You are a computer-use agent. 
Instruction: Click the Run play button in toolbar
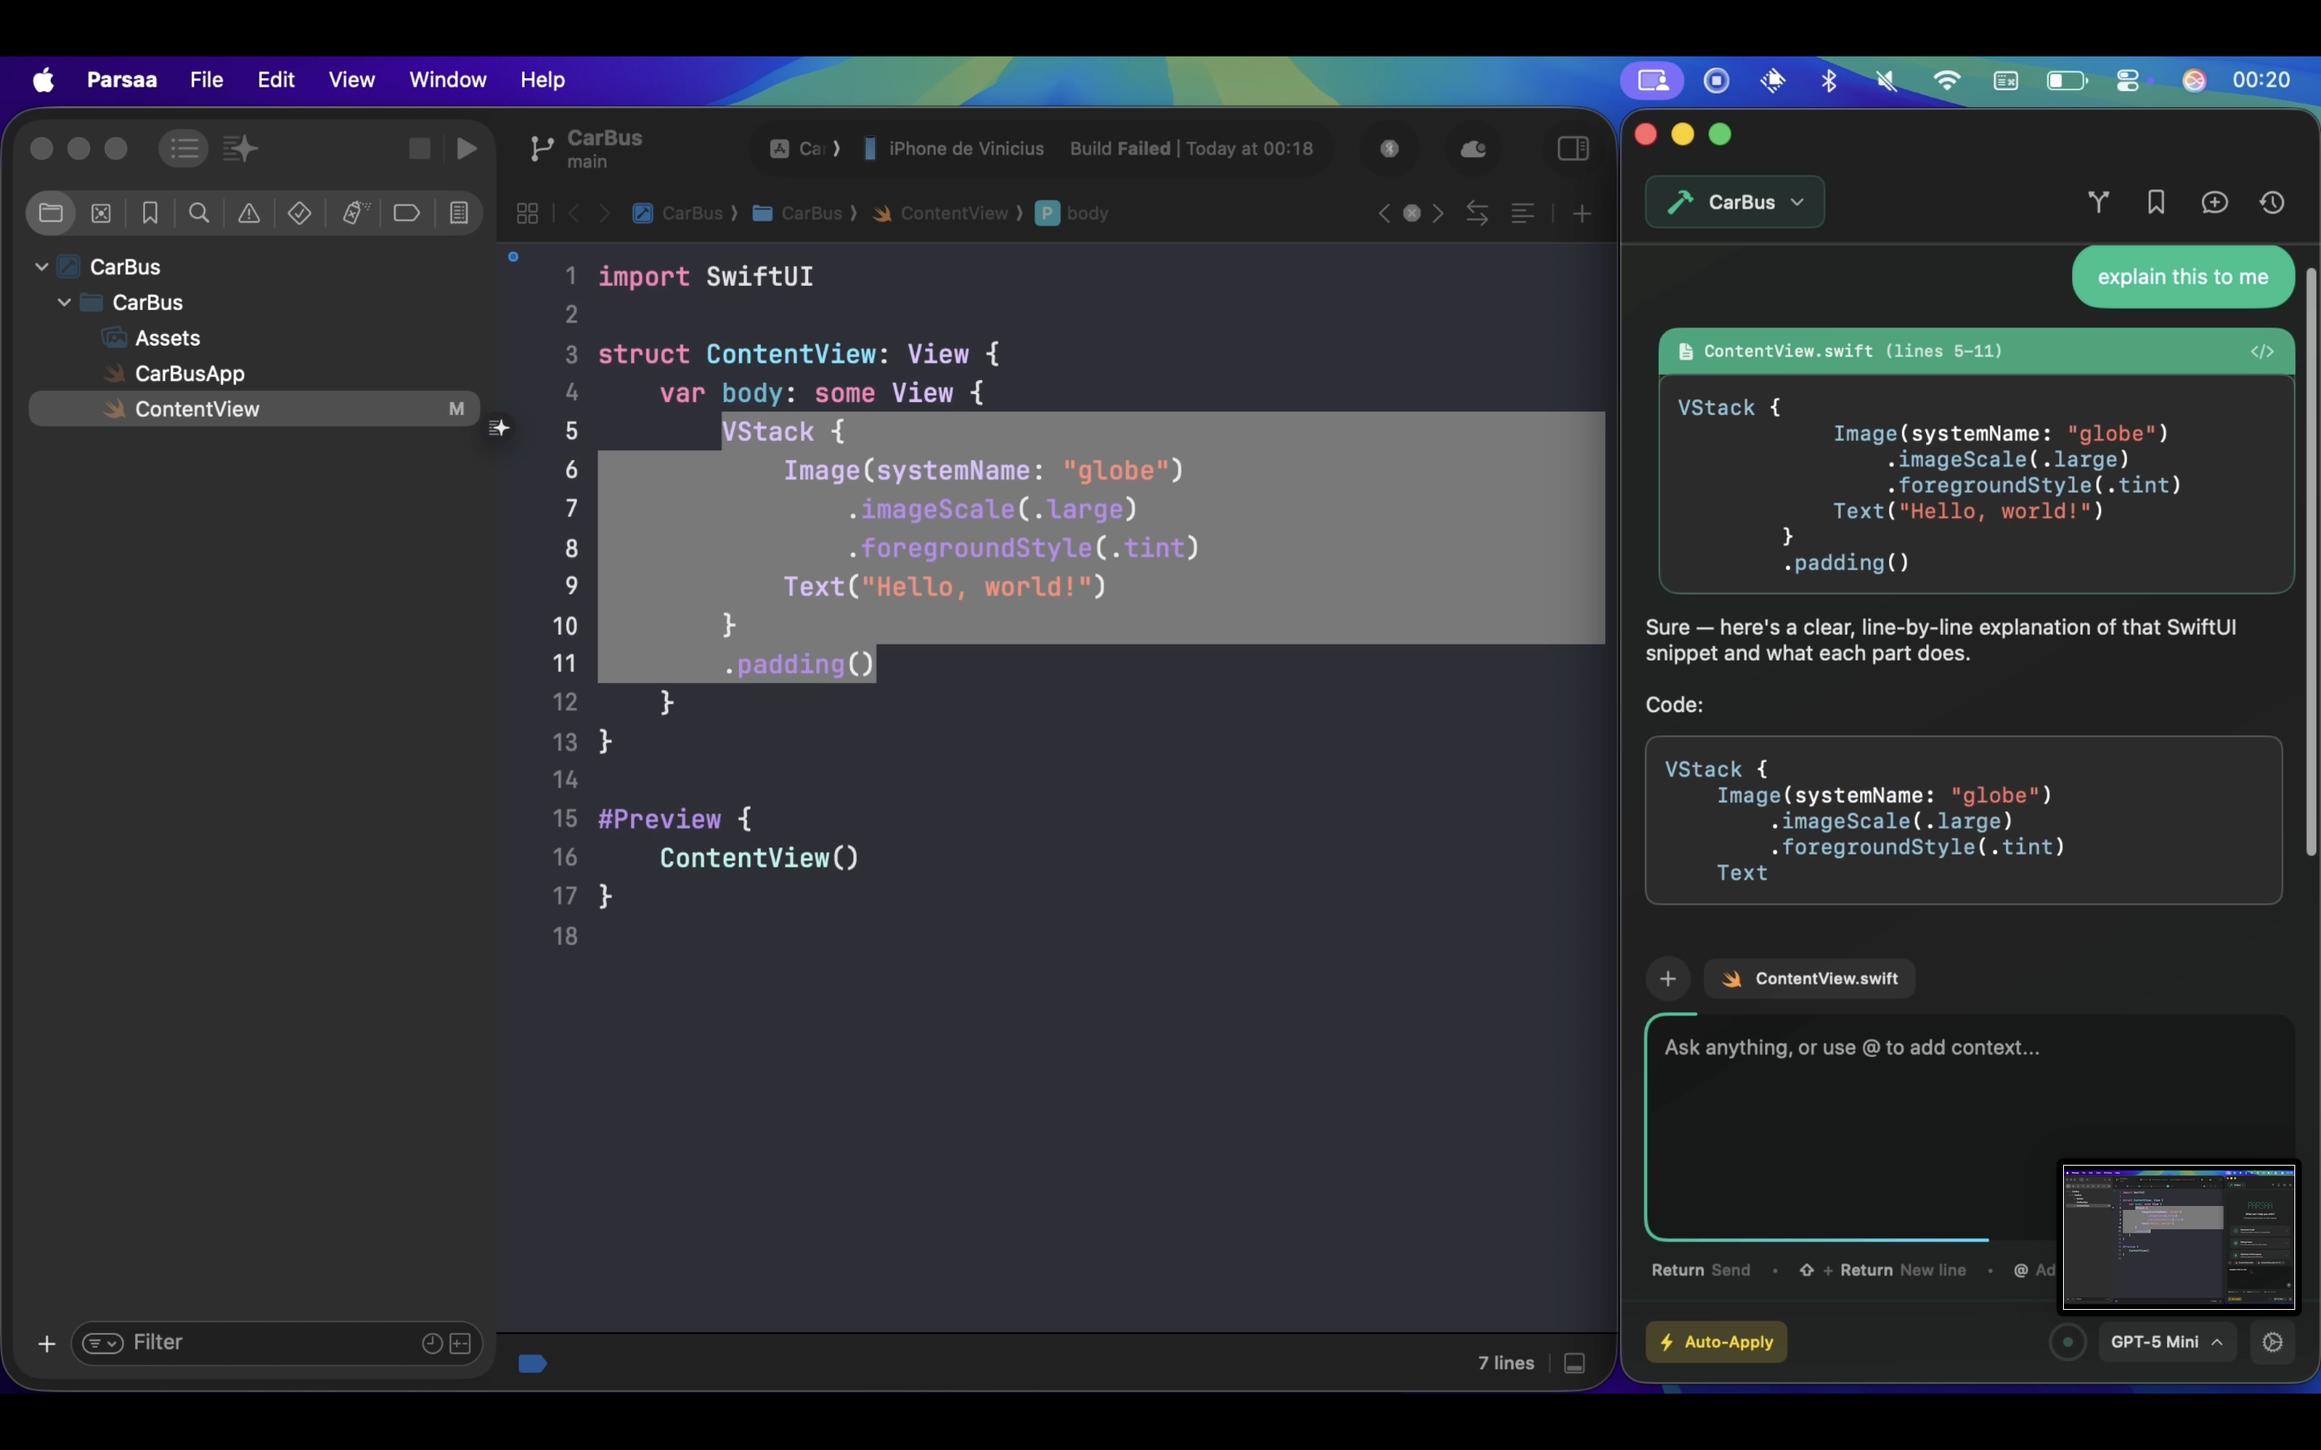(467, 149)
